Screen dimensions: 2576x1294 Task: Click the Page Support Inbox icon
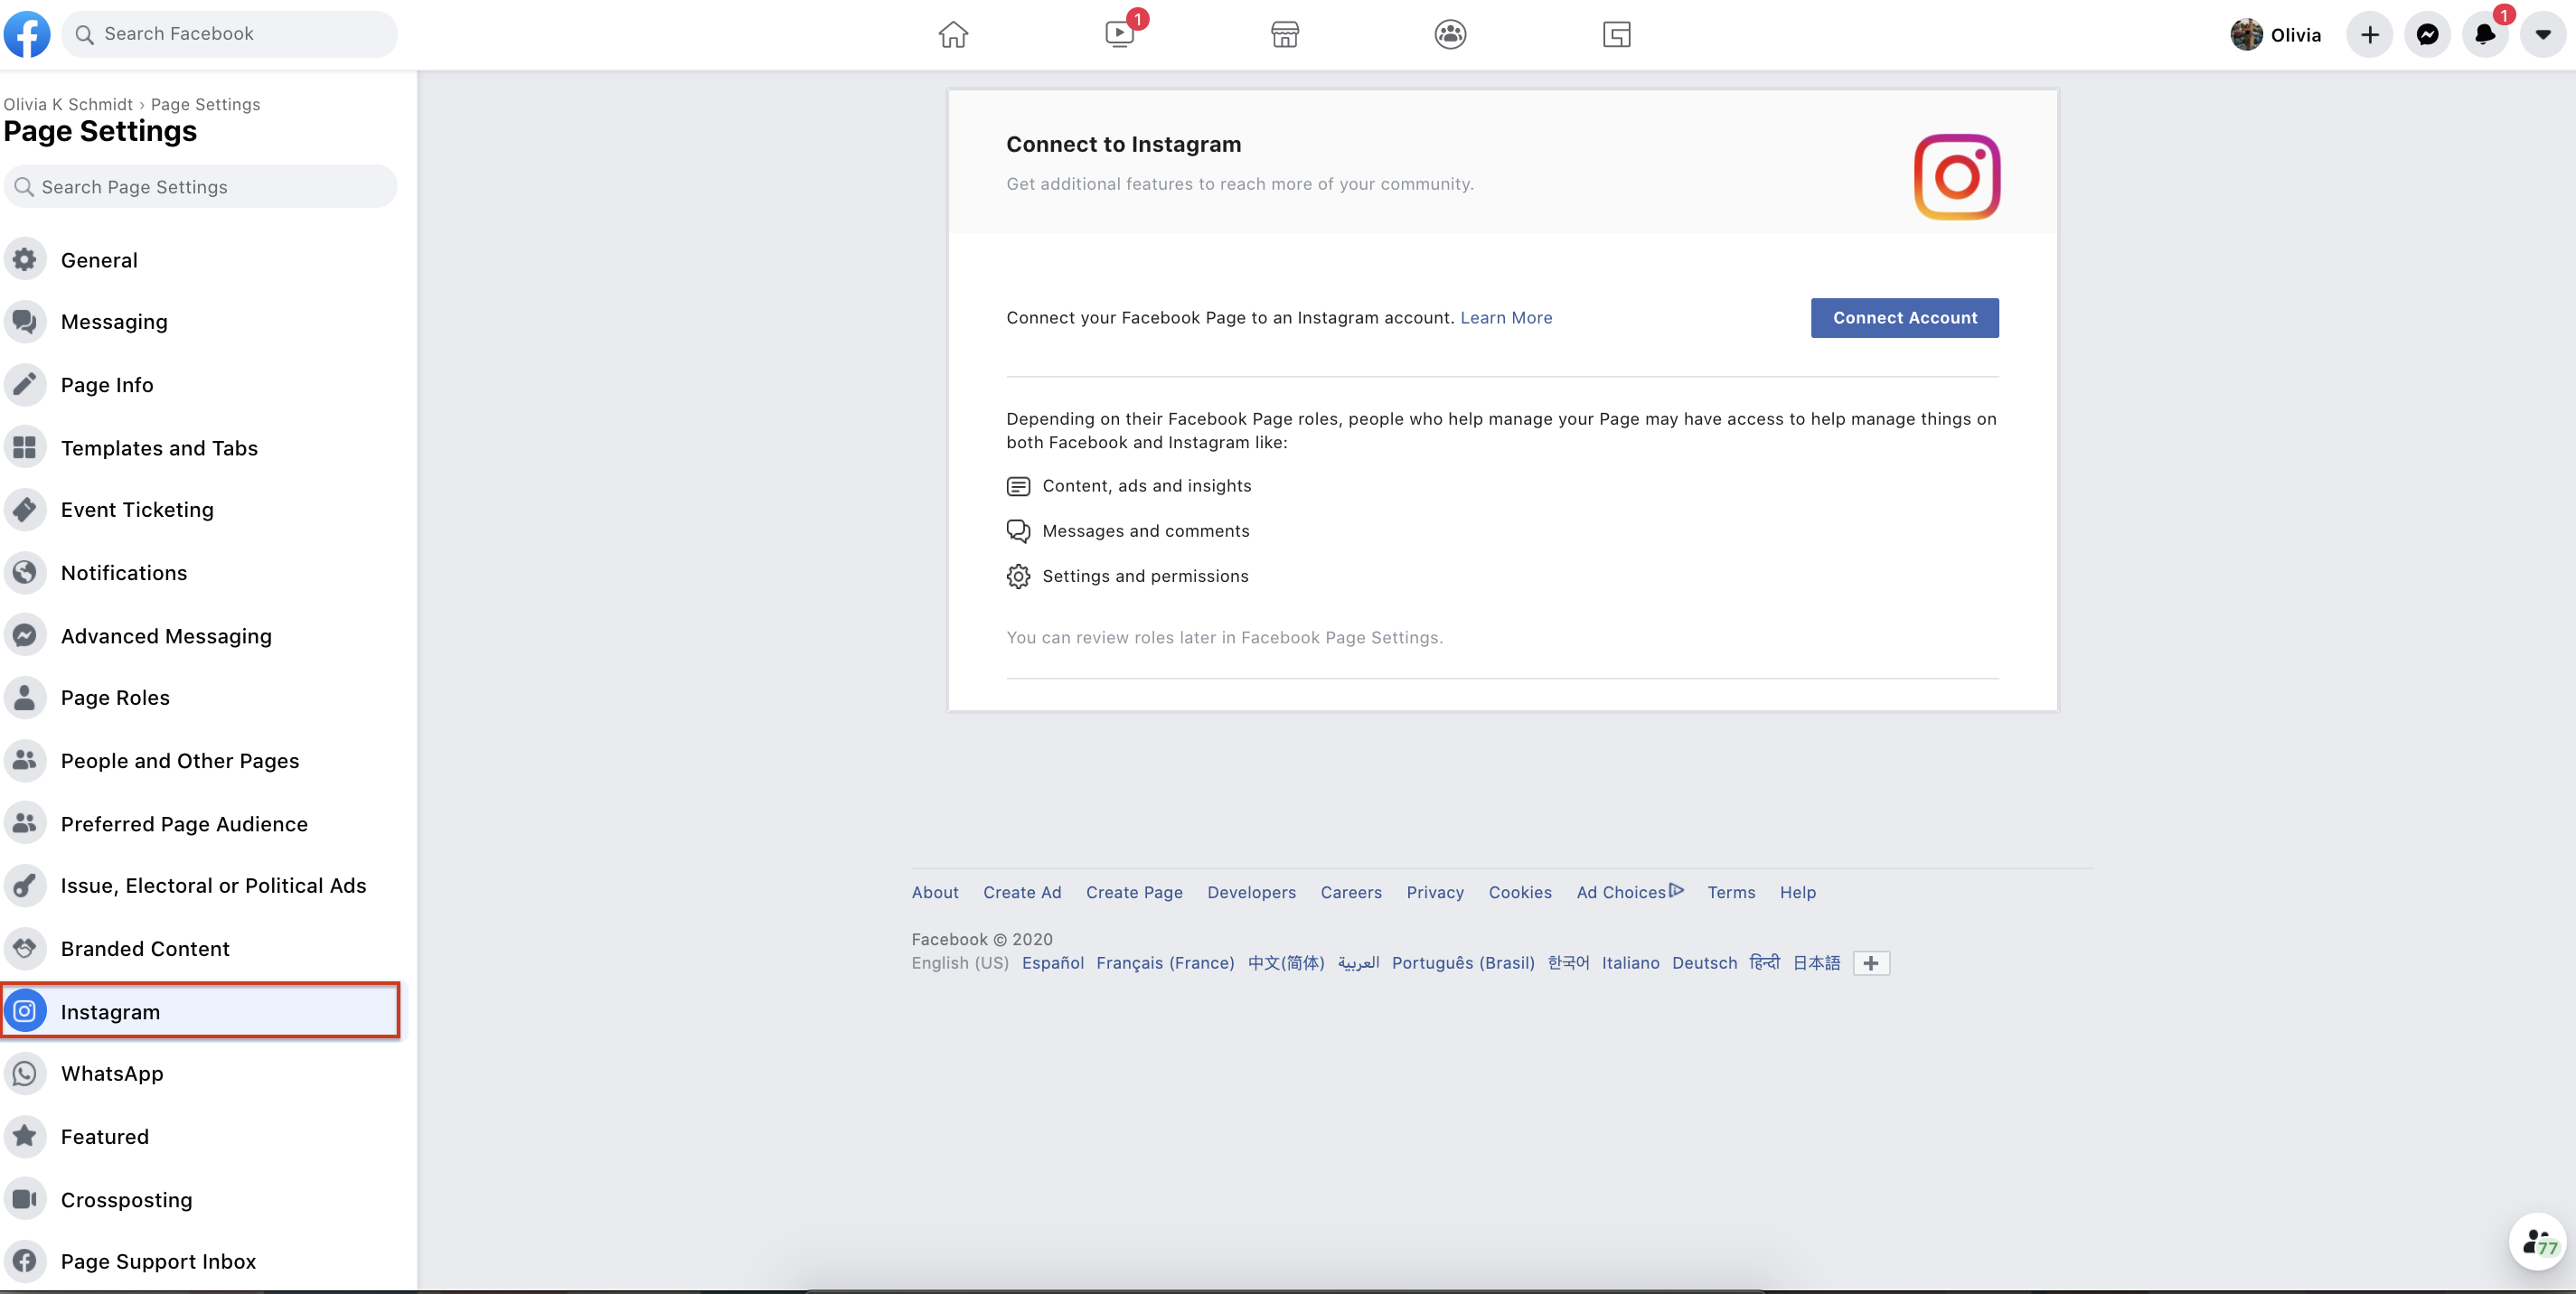25,1262
